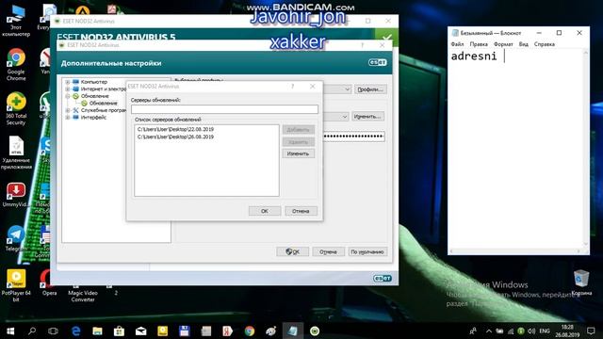
Task: Expand the Интерфейс tree node
Action: pos(68,117)
